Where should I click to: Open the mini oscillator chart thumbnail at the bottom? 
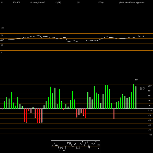click(76, 147)
